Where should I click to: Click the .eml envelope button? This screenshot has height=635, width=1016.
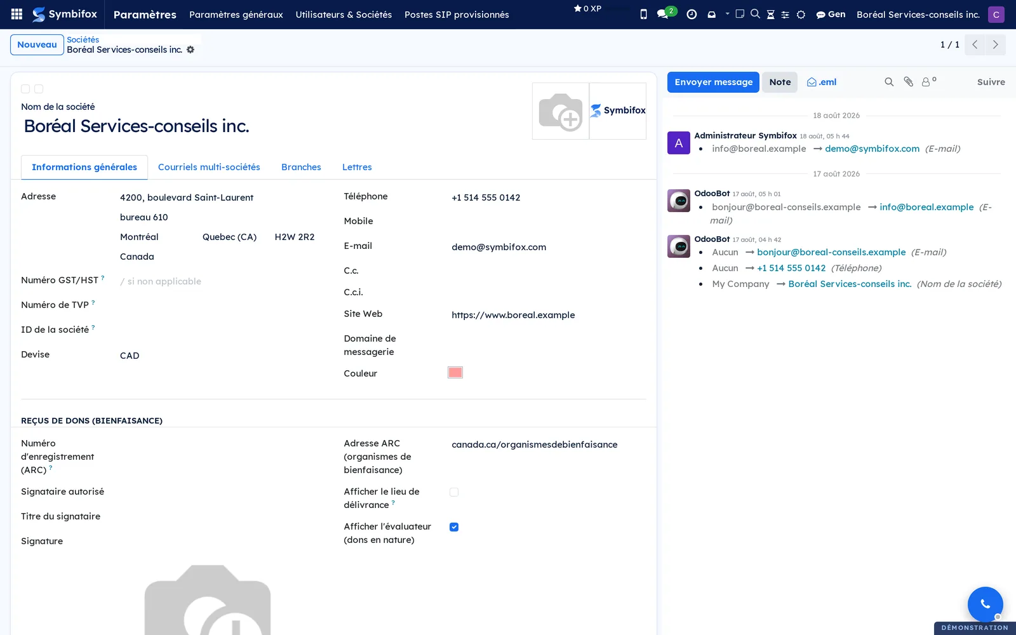pyautogui.click(x=821, y=82)
